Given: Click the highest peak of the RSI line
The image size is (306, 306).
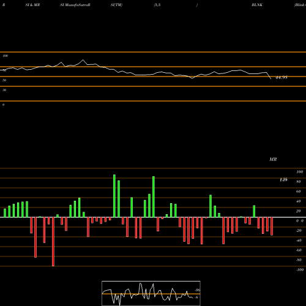Looking at the screenshot, I should coord(83,60).
